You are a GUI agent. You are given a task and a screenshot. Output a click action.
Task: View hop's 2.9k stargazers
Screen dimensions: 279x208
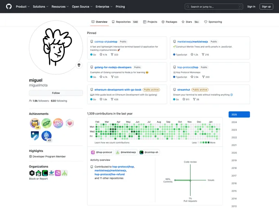click(195, 77)
